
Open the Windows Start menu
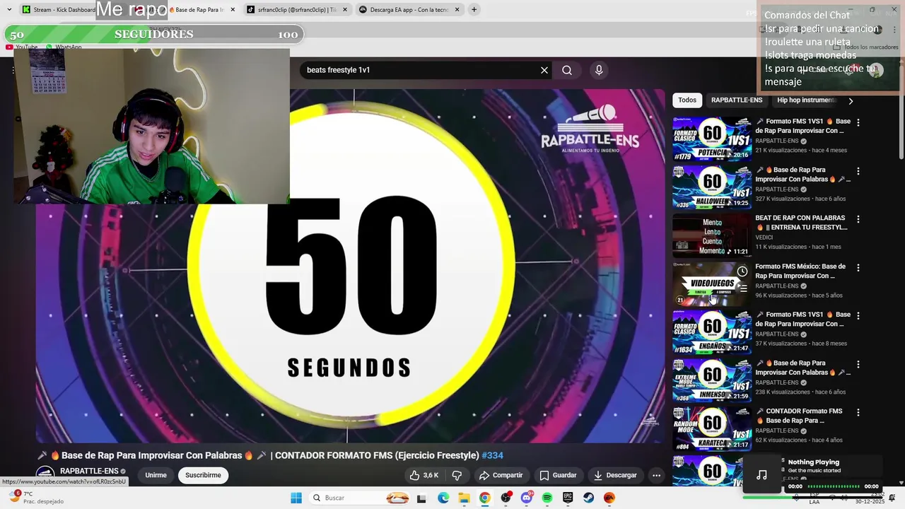coord(296,498)
